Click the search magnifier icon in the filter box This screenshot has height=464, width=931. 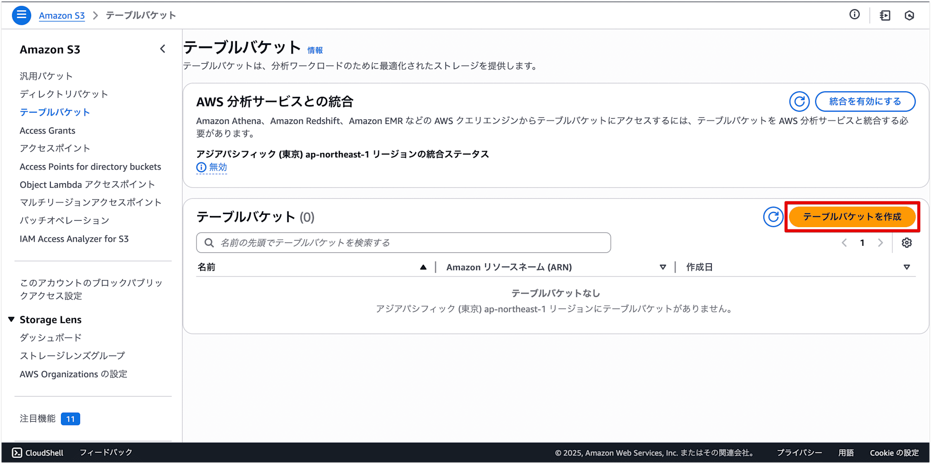[x=209, y=242]
